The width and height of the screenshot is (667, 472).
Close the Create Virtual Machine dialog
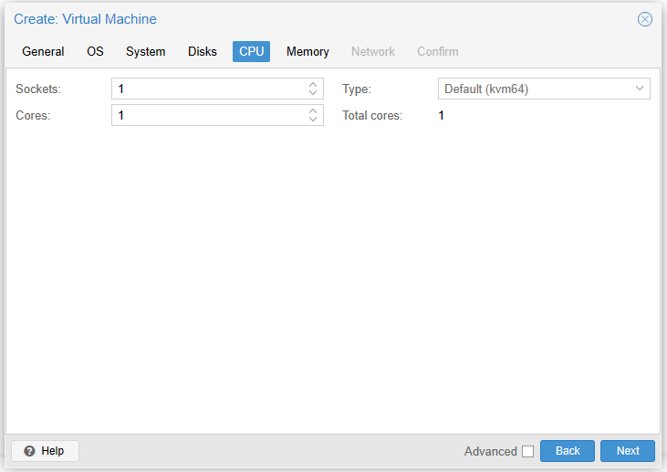(645, 19)
